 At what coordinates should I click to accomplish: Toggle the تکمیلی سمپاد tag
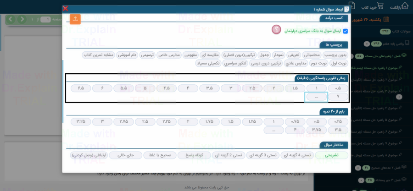pos(208,63)
